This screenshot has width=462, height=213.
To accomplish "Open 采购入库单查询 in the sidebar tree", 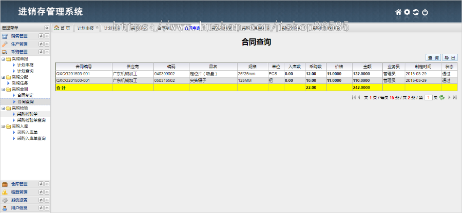I will 31,138.
